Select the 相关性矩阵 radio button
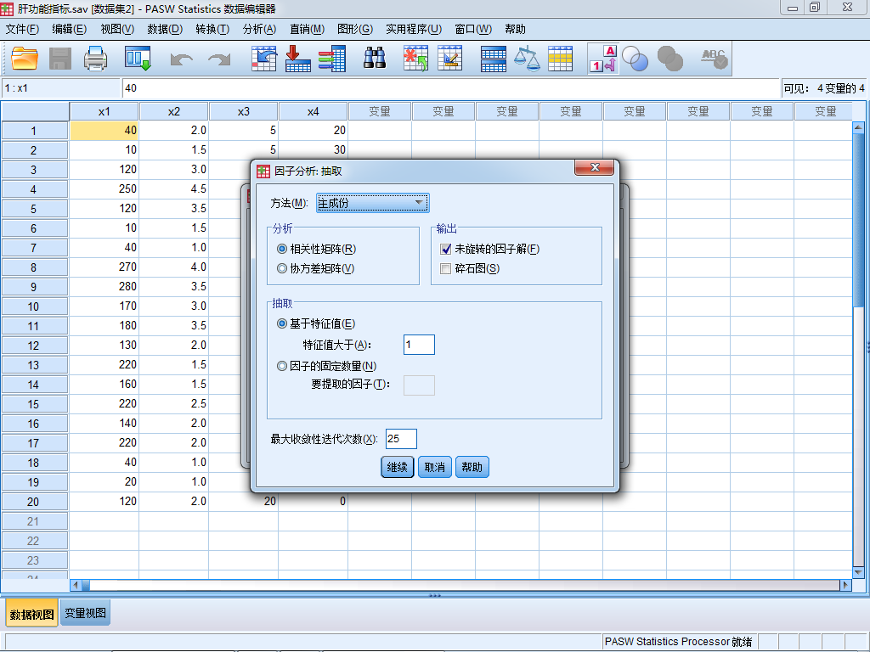The image size is (870, 652). click(x=282, y=249)
